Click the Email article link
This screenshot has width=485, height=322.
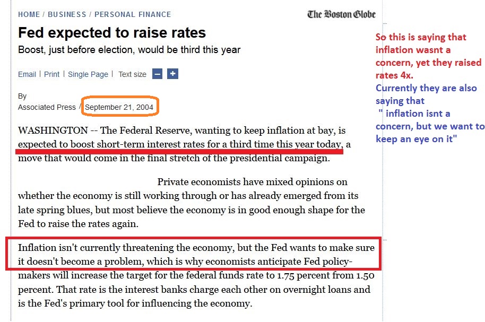[x=27, y=74]
